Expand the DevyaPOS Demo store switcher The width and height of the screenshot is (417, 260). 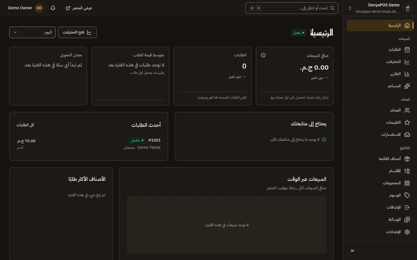point(350,8)
